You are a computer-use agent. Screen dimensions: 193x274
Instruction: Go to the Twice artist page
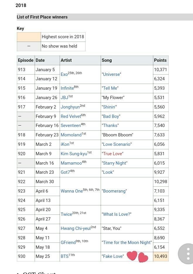[x=66, y=214]
